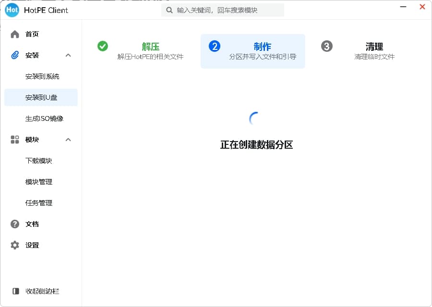This screenshot has width=432, height=307.
Task: Minimize the HotPE Client window
Action: pos(403,7)
